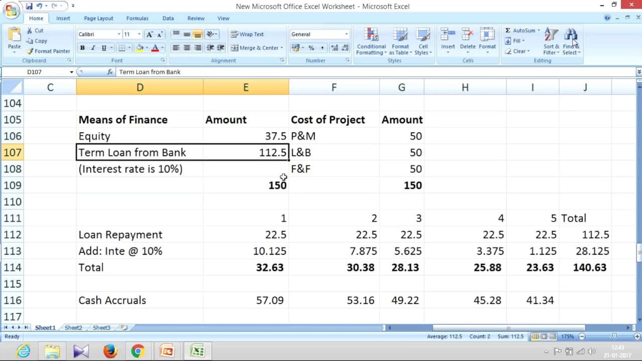Image resolution: width=642 pixels, height=361 pixels.
Task: Open the Insert Function fx dialog
Action: click(x=110, y=72)
